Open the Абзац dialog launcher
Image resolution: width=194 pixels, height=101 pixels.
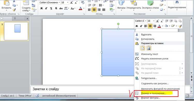(x=114, y=14)
